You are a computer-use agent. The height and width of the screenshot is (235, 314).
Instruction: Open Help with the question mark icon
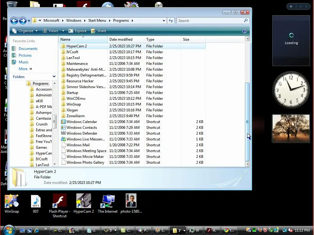(244, 31)
